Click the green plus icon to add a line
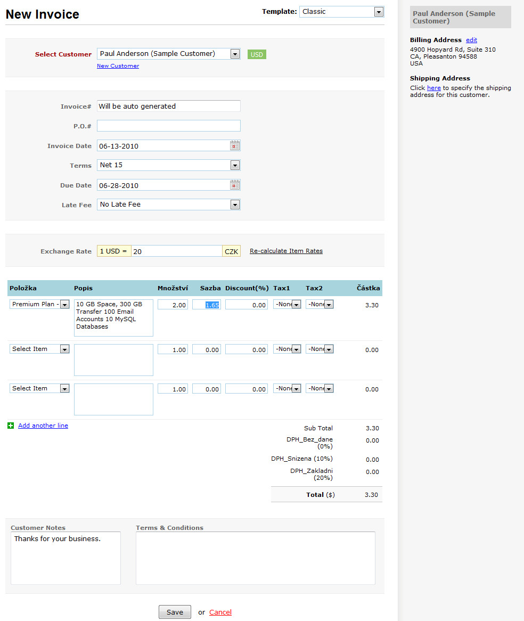The width and height of the screenshot is (524, 621). coord(11,426)
